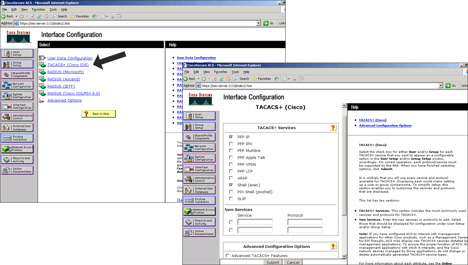This screenshot has width=468, height=265.
Task: Open Network Access Profiles in back window
Action: (x=17, y=149)
